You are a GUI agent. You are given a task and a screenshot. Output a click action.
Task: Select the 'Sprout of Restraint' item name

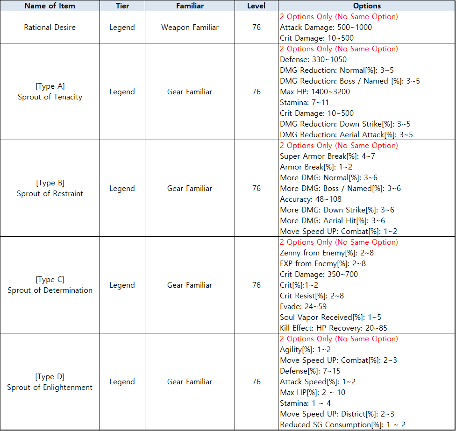[x=50, y=194]
